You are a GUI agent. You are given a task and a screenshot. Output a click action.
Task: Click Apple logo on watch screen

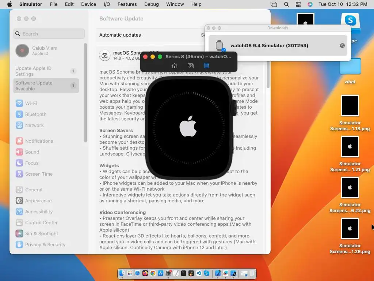188,126
